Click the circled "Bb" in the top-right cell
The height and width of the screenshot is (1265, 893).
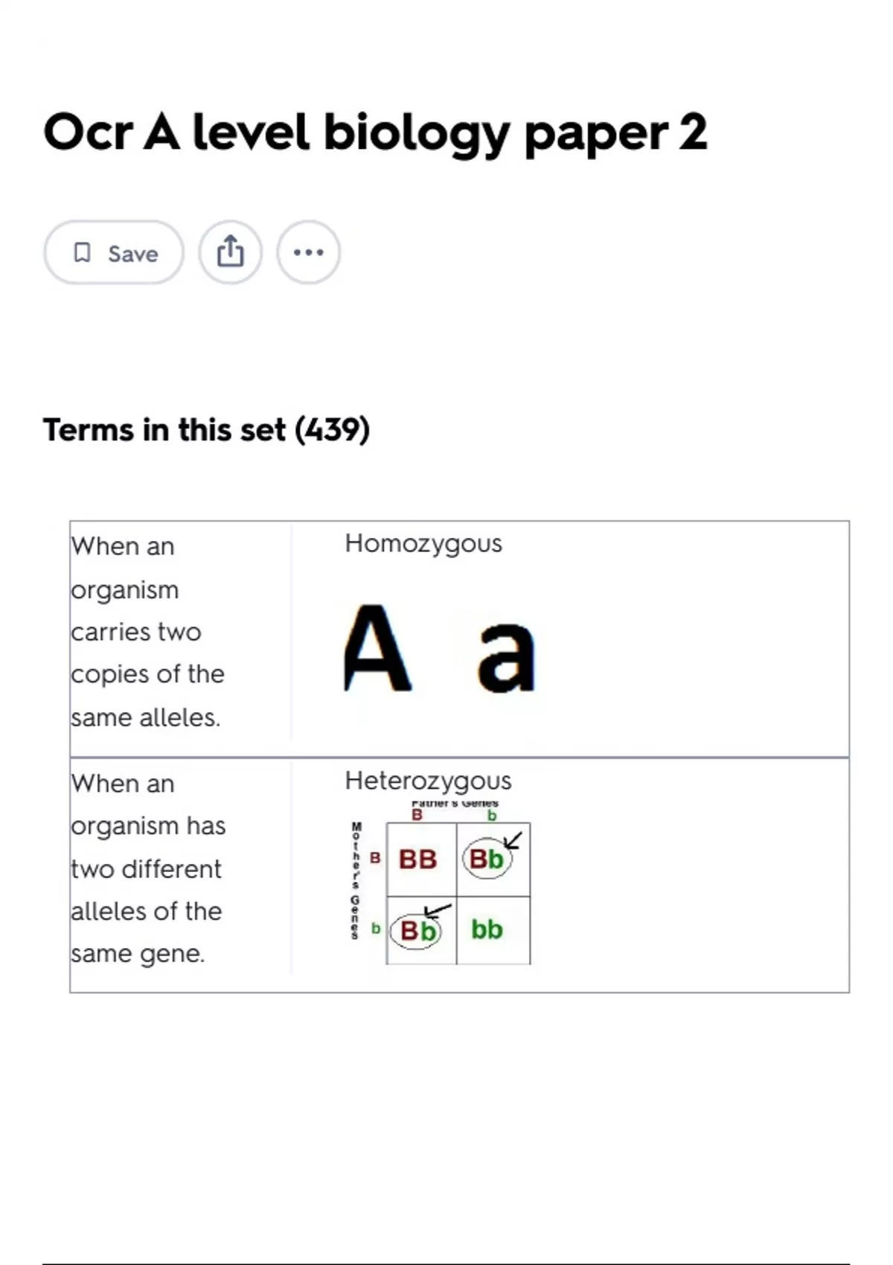486,859
